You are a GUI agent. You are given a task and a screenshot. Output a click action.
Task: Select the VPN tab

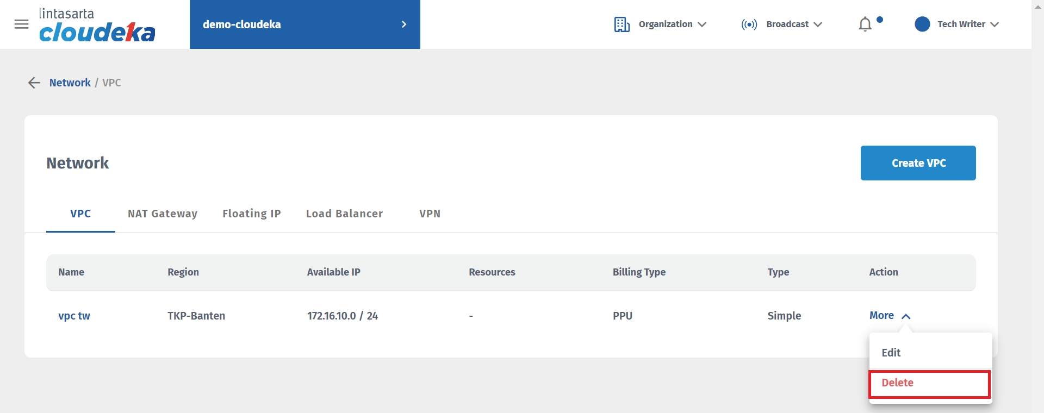point(430,214)
